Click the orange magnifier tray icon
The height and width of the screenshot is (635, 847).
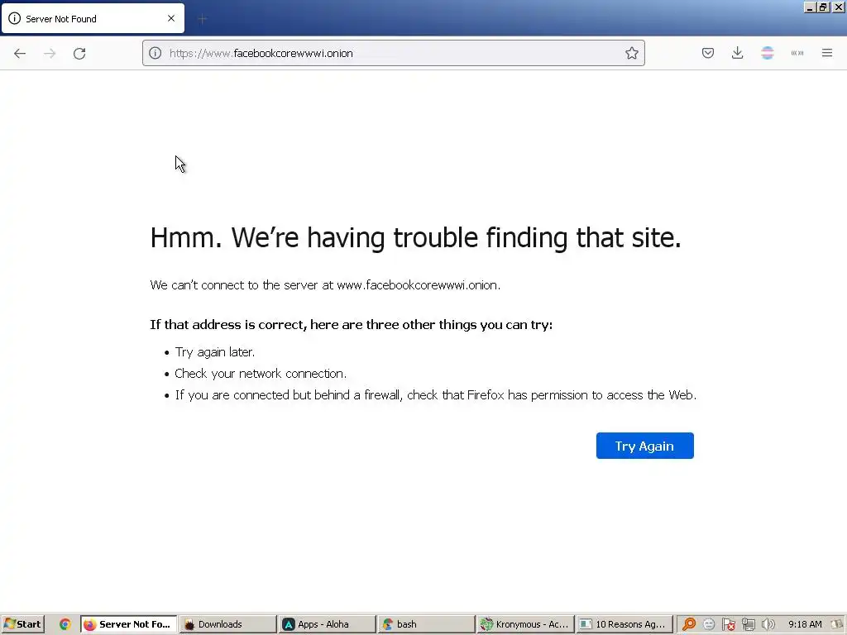[x=689, y=624]
